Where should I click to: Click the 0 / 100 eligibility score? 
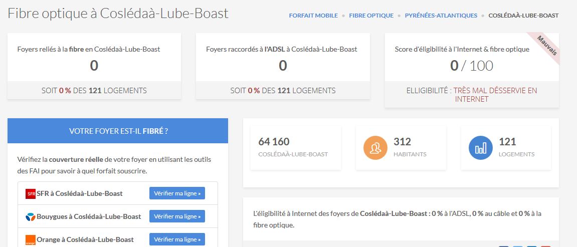click(x=472, y=66)
